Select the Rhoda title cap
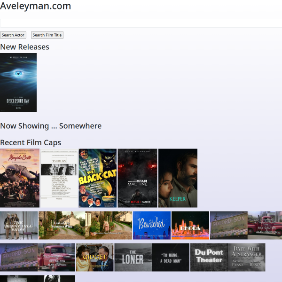282x282 pixels. (190, 225)
